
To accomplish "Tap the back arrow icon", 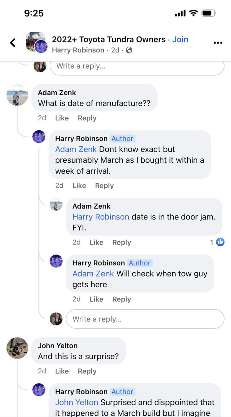I will point(13,42).
